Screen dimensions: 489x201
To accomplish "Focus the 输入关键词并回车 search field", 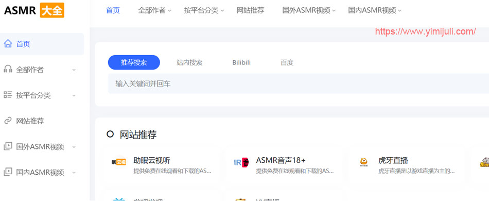I will (299, 83).
